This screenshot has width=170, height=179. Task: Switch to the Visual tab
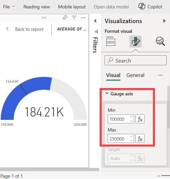point(113,75)
